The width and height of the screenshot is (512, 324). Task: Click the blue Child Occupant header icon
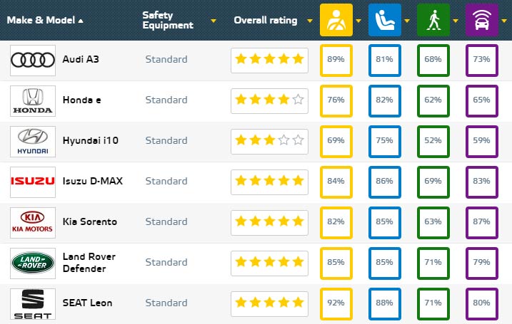pos(383,20)
